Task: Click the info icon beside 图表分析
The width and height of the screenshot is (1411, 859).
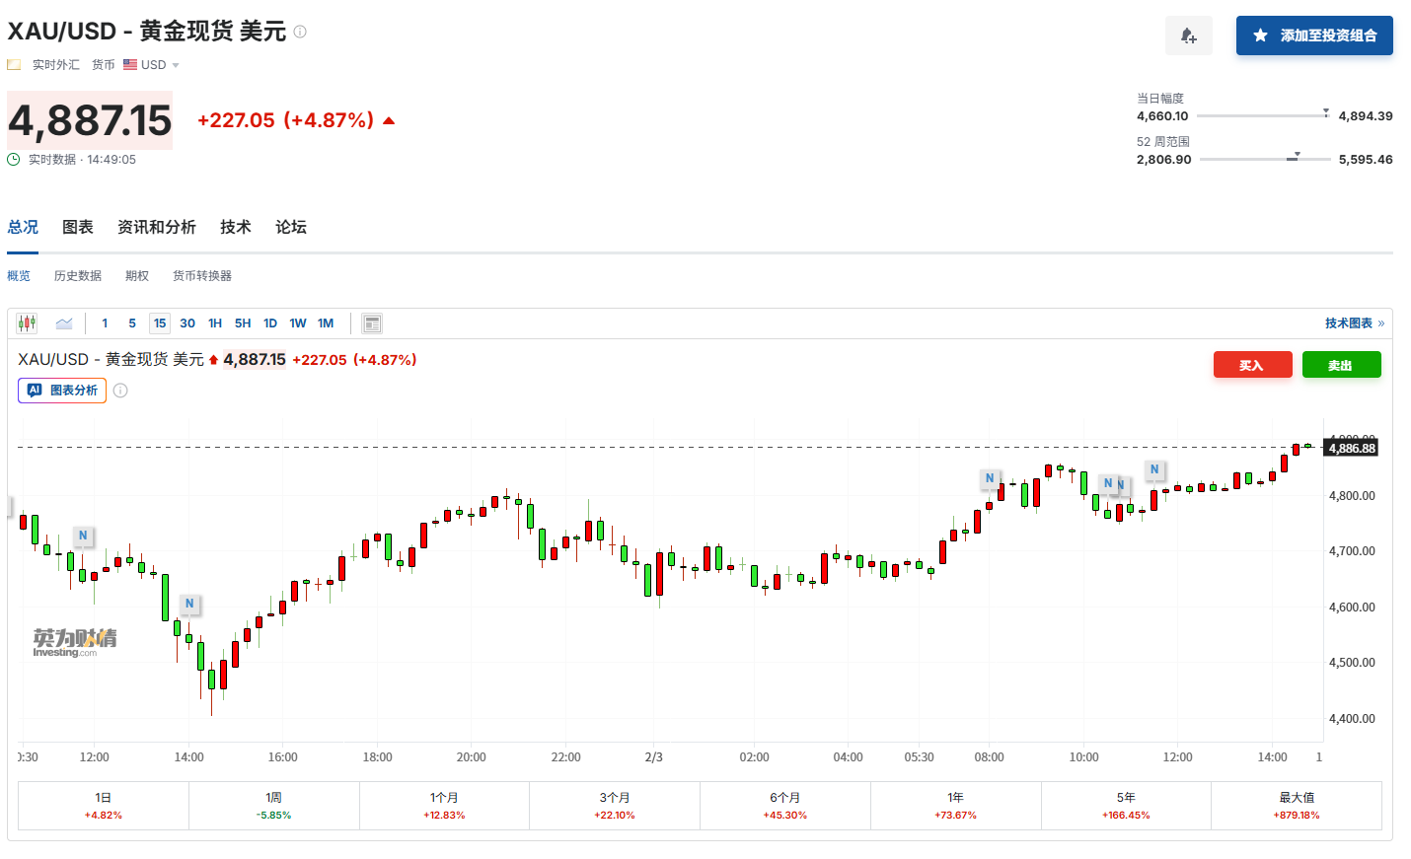Action: [x=120, y=391]
